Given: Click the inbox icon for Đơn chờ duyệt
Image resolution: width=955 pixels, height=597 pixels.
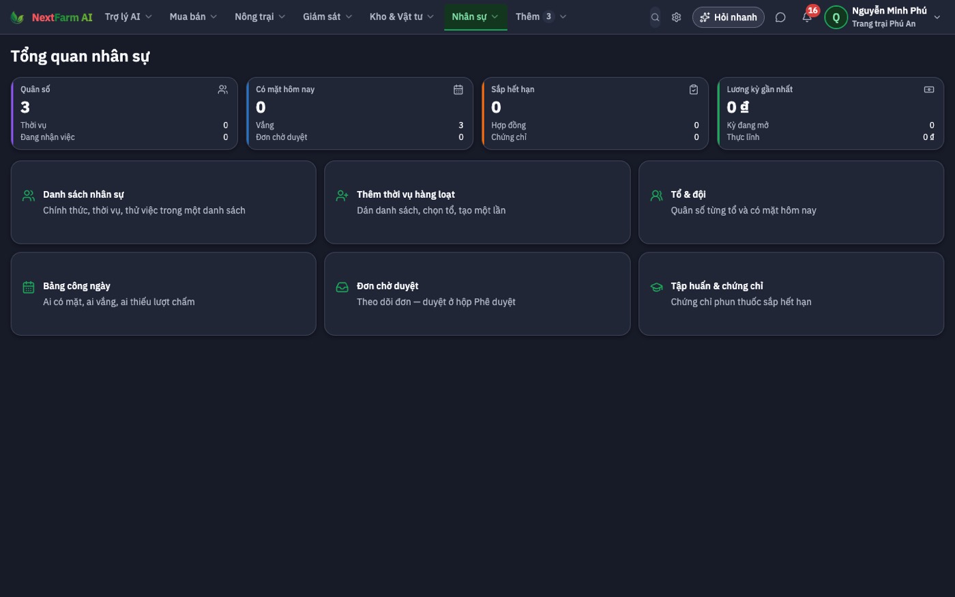Looking at the screenshot, I should (x=342, y=287).
